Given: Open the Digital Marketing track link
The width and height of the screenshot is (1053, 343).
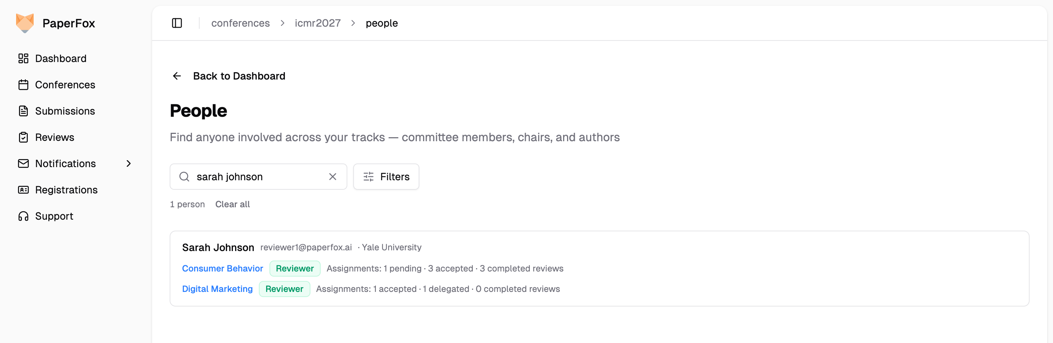Looking at the screenshot, I should pyautogui.click(x=217, y=289).
